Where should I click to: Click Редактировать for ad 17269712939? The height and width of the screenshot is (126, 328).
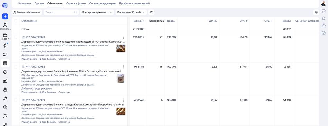[29, 122]
